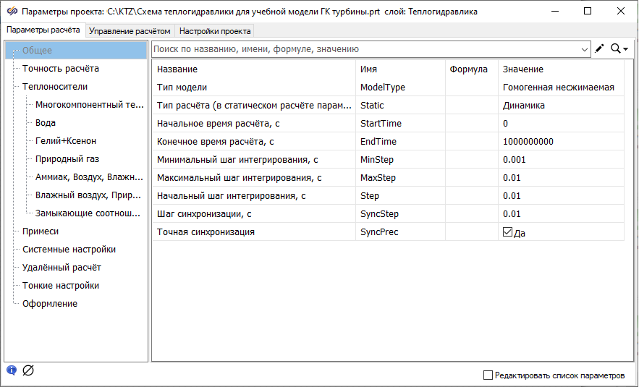Viewport: 639px width, 387px height.
Task: Select the 'Теплоносители' tree node
Action: 55,87
